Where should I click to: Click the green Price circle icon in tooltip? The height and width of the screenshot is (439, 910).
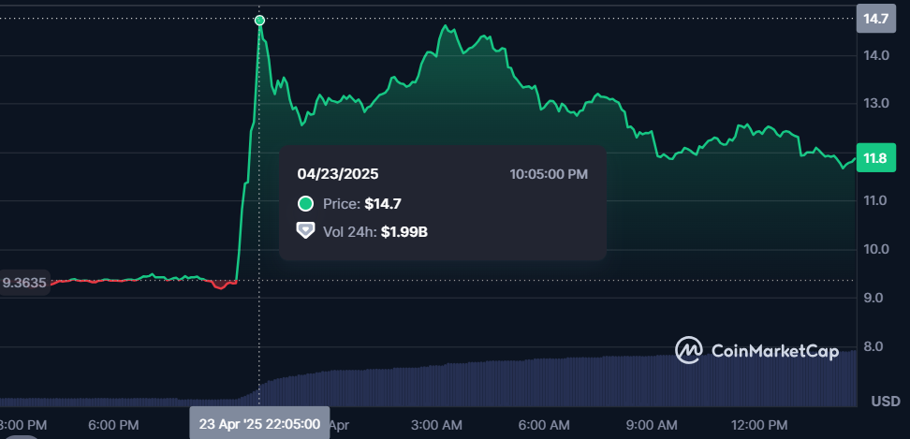pyautogui.click(x=305, y=204)
